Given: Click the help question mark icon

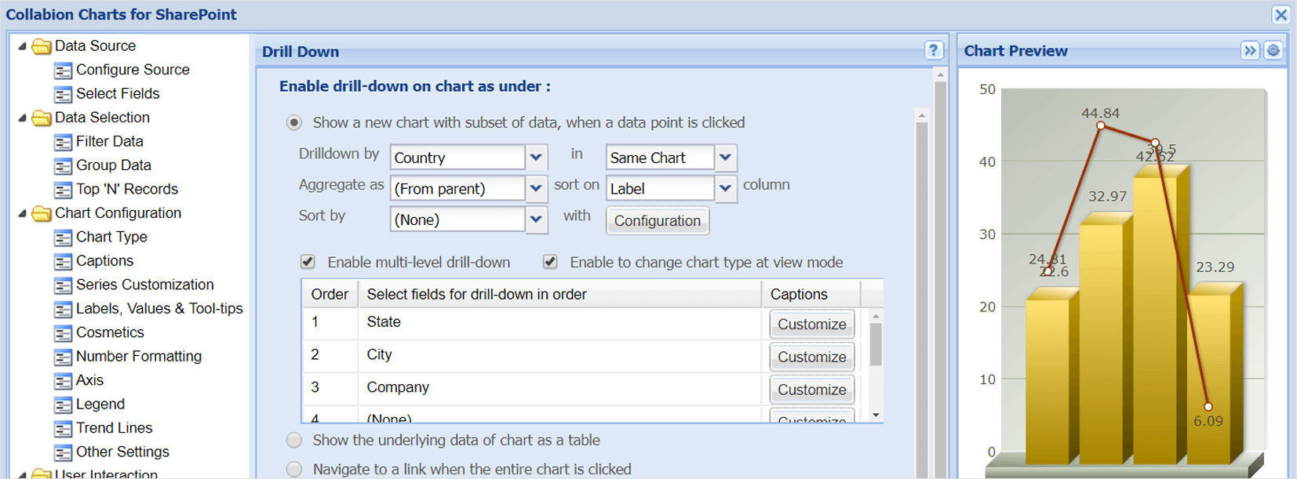Looking at the screenshot, I should click(x=933, y=51).
